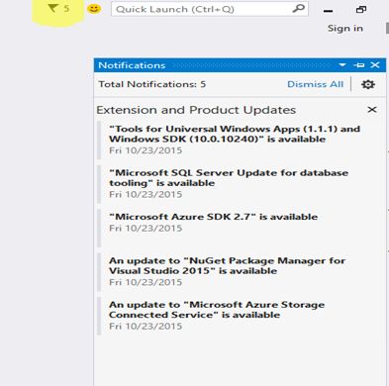Open notification settings gear icon
The height and width of the screenshot is (386, 389).
(368, 84)
